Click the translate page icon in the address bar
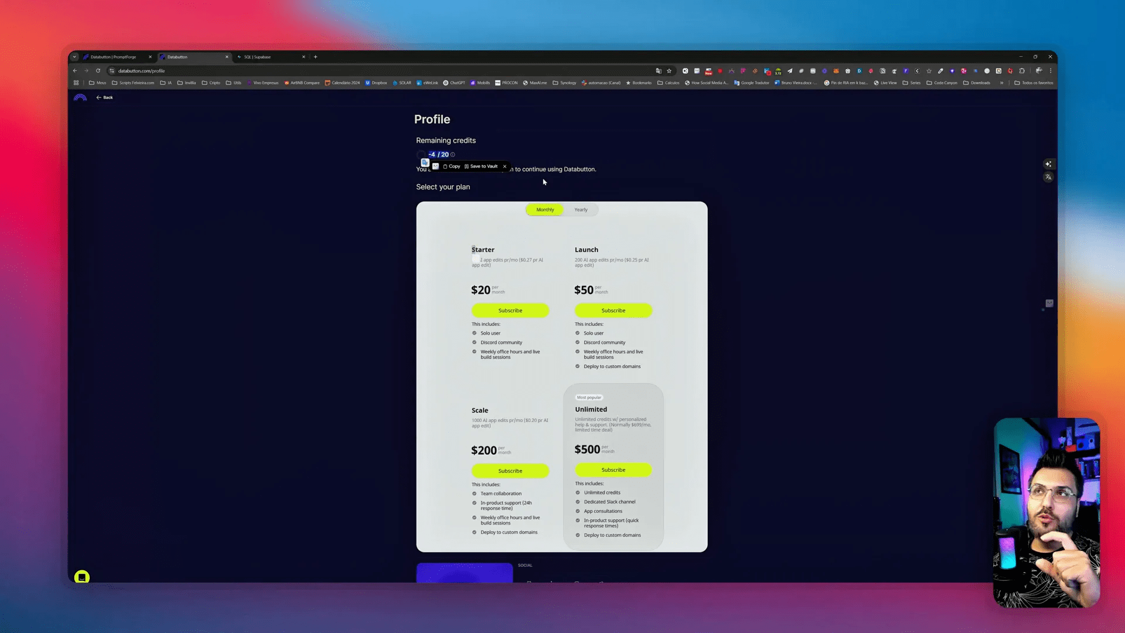Screen dimensions: 1125x633 tap(659, 71)
